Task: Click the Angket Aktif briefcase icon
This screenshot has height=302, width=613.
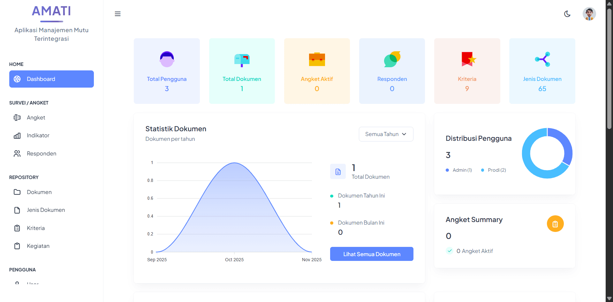Action: click(x=317, y=59)
